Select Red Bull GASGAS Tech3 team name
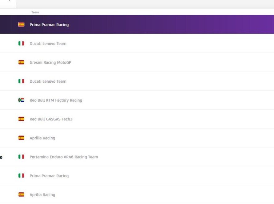 point(51,119)
